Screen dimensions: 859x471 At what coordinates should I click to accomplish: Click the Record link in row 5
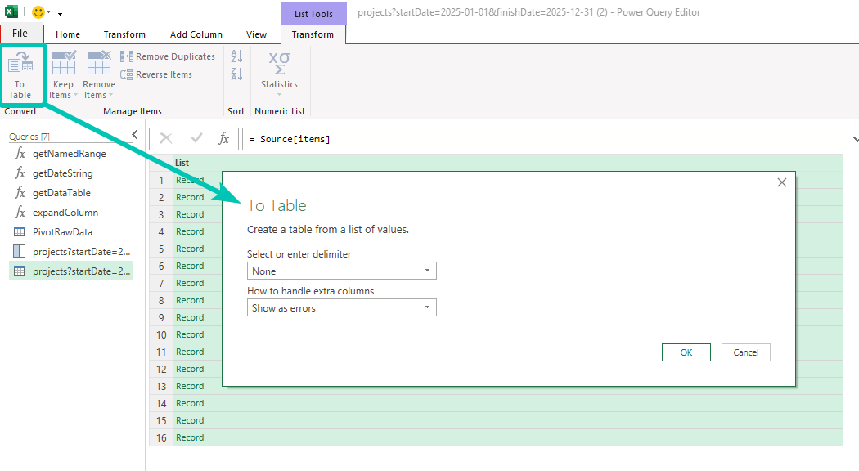(x=190, y=249)
